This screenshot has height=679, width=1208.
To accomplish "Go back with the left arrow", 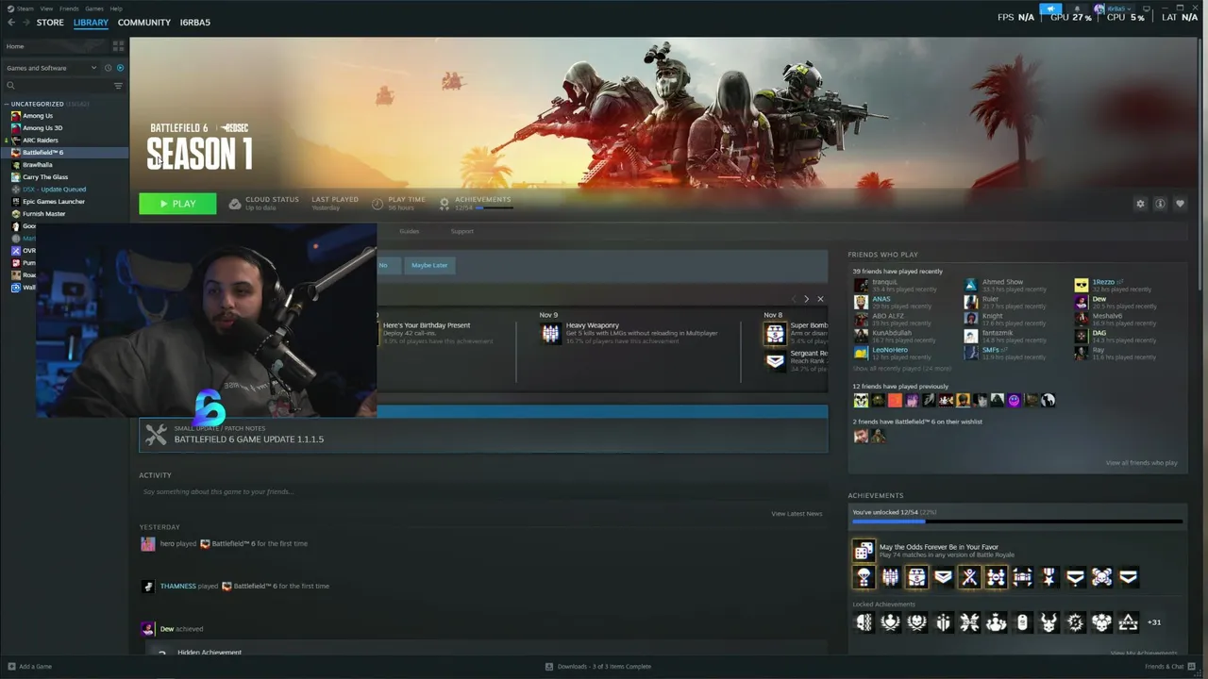I will coord(11,22).
